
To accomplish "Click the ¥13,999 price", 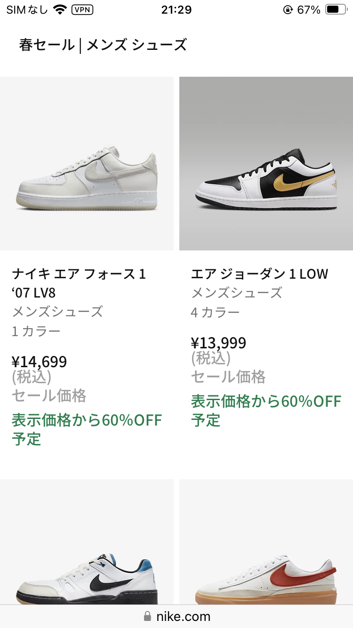I will coord(219,343).
